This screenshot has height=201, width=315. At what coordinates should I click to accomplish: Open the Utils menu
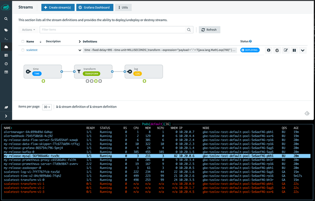pos(123,7)
